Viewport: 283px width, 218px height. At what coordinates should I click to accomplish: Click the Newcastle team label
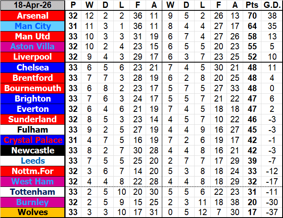pyautogui.click(x=33, y=150)
